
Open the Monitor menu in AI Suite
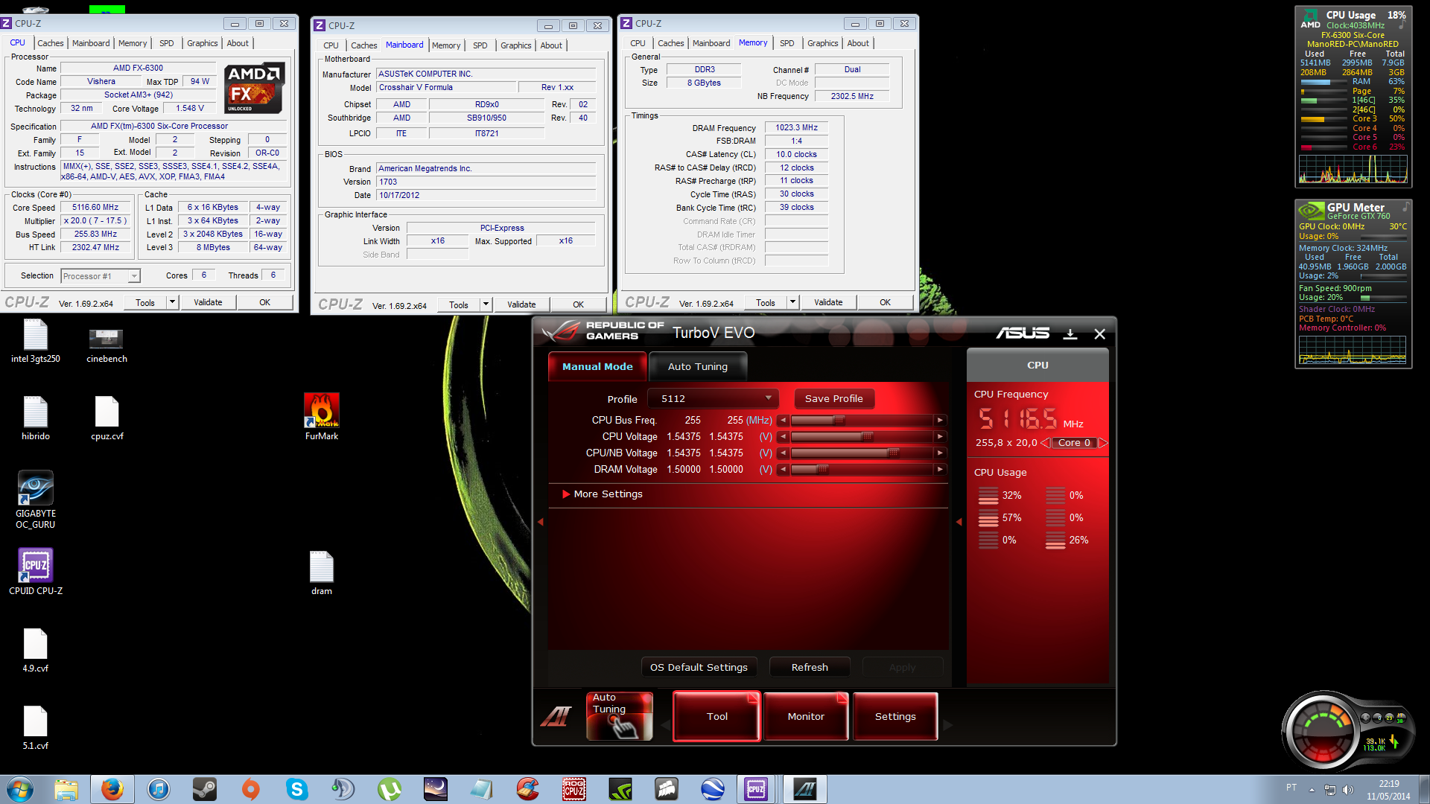(806, 716)
